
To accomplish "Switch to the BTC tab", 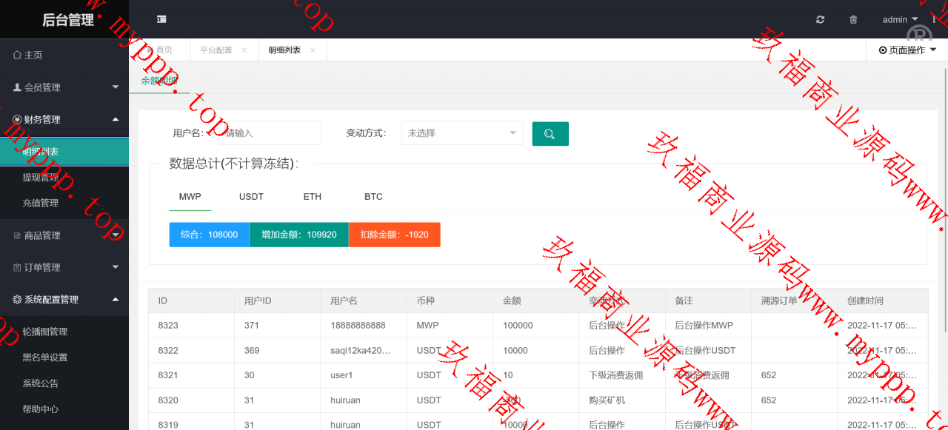I will coord(373,197).
